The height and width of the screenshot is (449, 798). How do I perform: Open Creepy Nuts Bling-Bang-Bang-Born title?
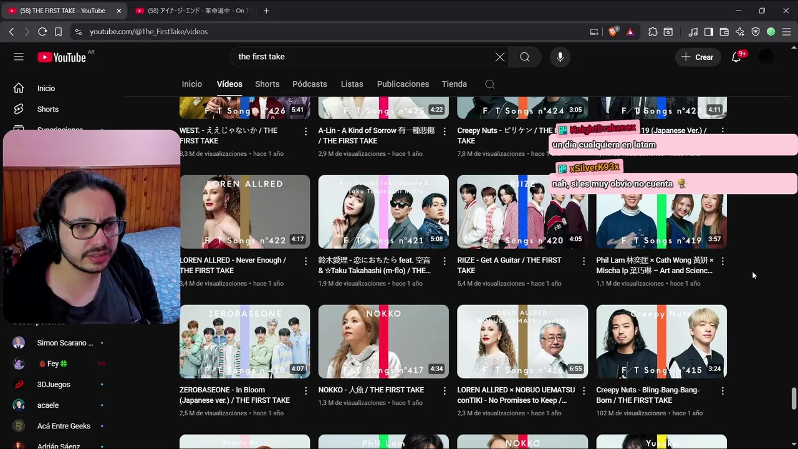tap(648, 395)
